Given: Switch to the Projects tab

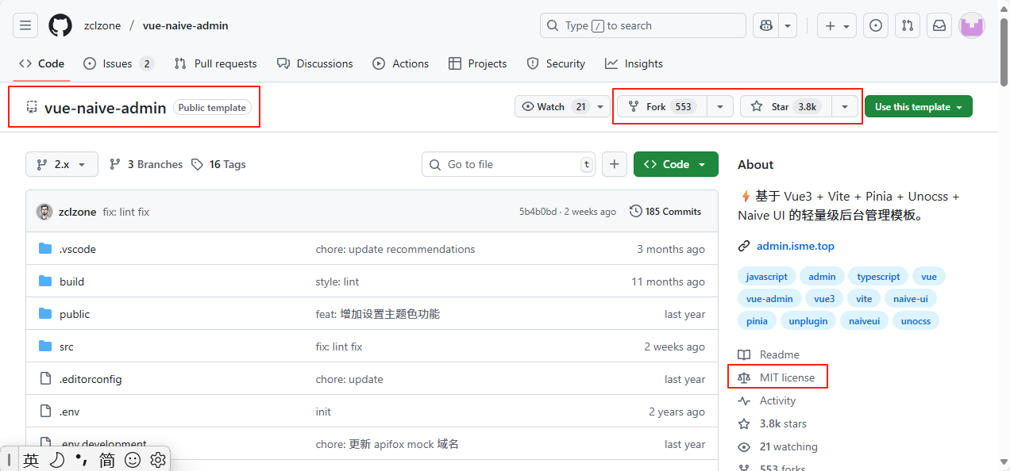Looking at the screenshot, I should click(x=477, y=63).
